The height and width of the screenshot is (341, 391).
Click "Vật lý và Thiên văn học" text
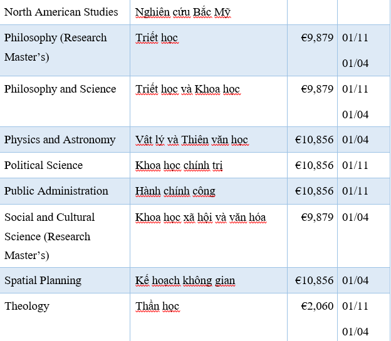click(192, 140)
